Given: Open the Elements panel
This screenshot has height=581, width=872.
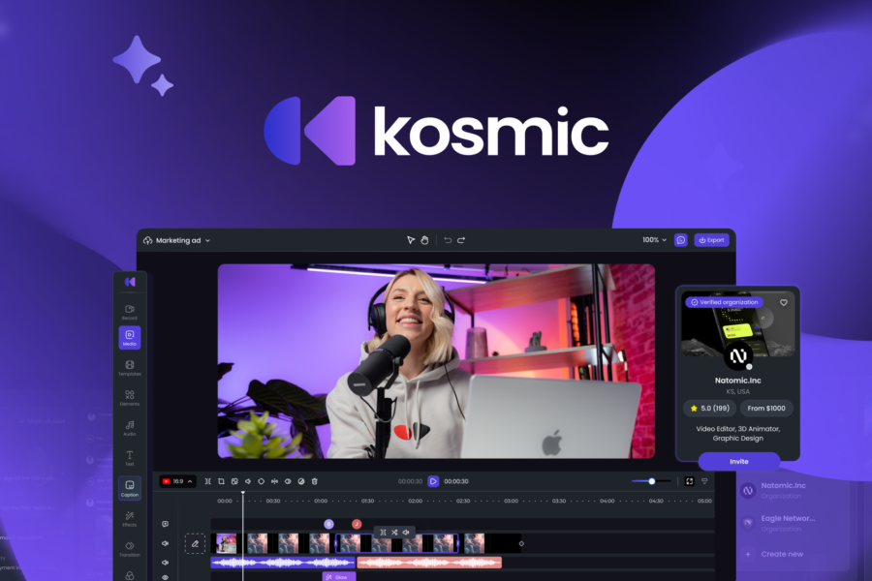Looking at the screenshot, I should (x=129, y=397).
